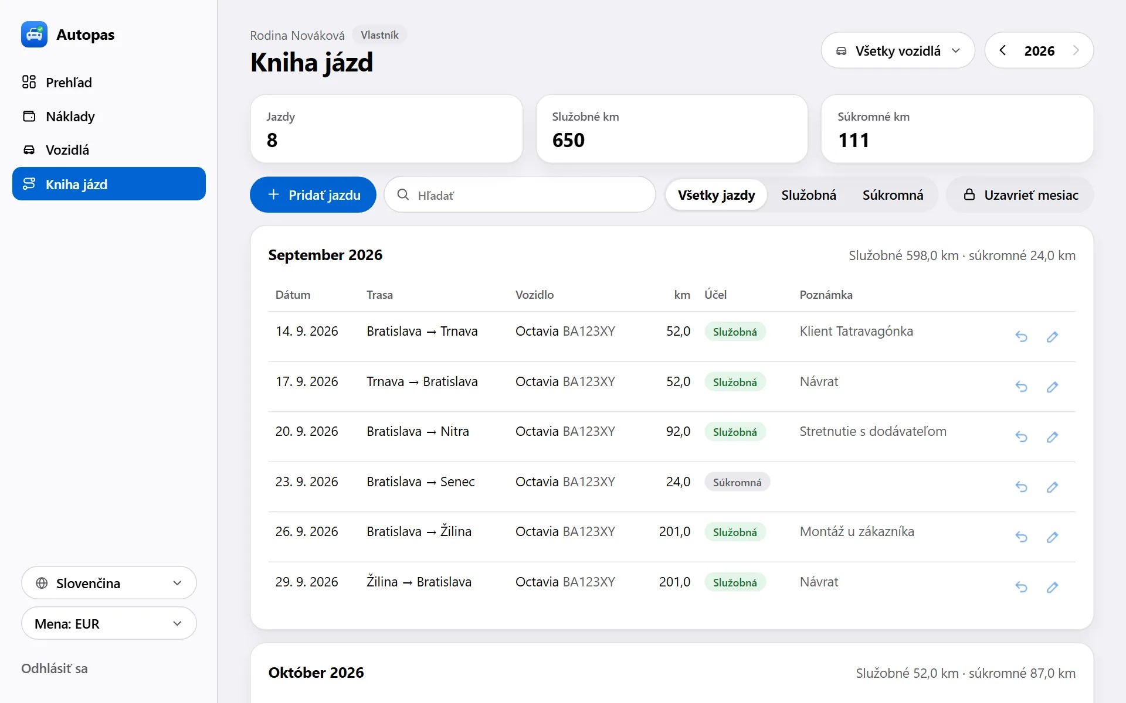Click the Hľadať search field
The width and height of the screenshot is (1126, 703).
520,194
